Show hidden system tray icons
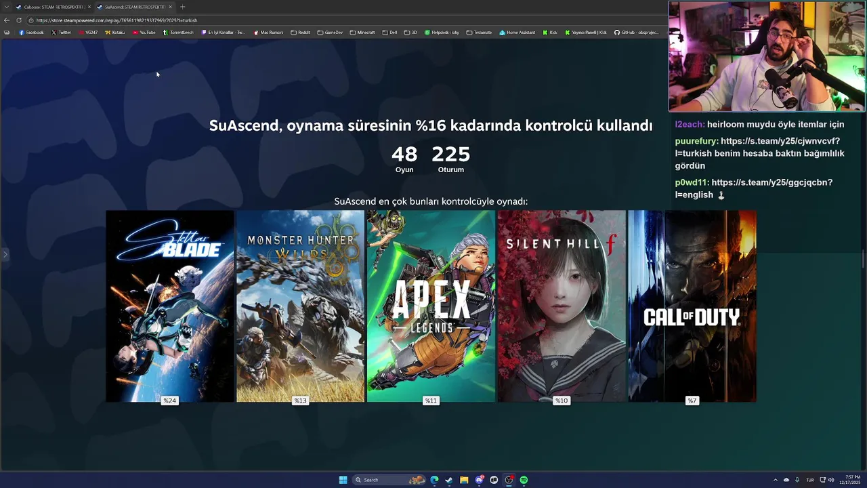 click(x=776, y=480)
